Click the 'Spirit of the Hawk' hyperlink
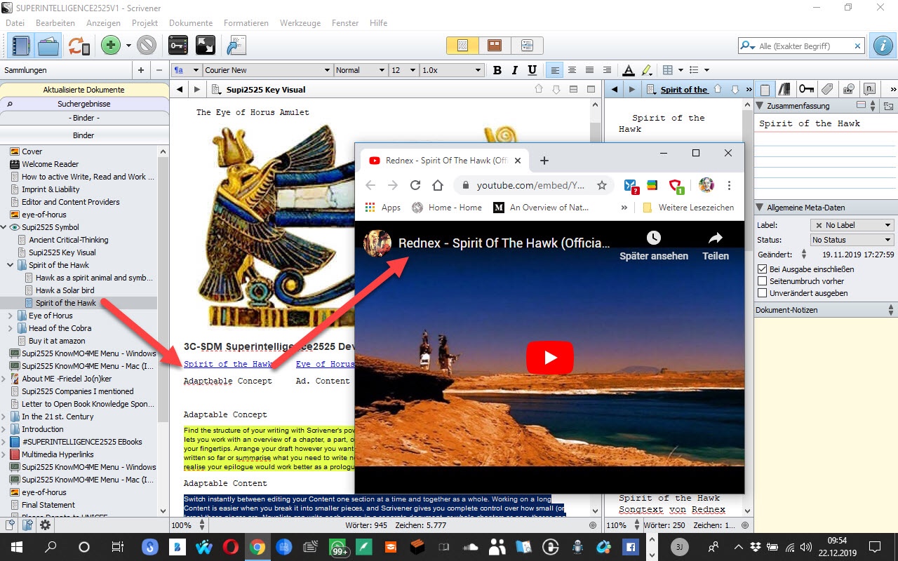The height and width of the screenshot is (561, 898). (x=228, y=364)
